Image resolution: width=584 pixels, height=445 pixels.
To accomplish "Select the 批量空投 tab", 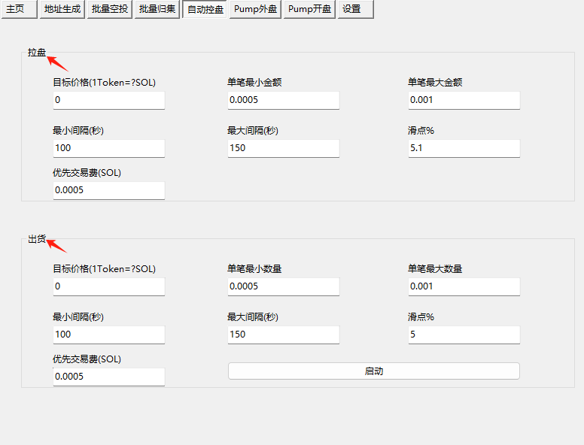I will (110, 9).
